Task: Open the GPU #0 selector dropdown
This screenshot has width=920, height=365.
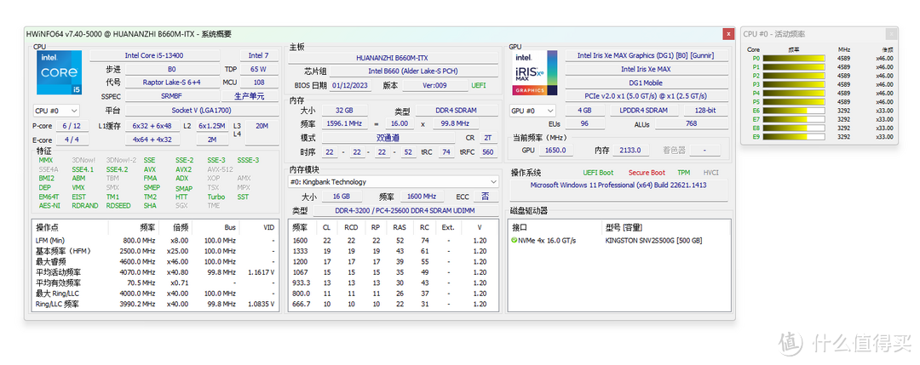Action: click(x=532, y=110)
